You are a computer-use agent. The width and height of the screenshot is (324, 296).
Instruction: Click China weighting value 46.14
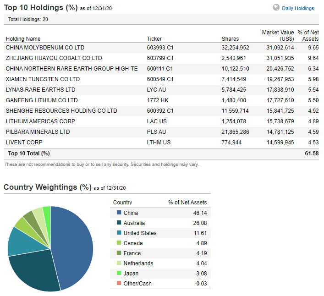(x=200, y=213)
